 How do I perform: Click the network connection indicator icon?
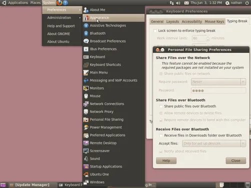[x=172, y=3]
